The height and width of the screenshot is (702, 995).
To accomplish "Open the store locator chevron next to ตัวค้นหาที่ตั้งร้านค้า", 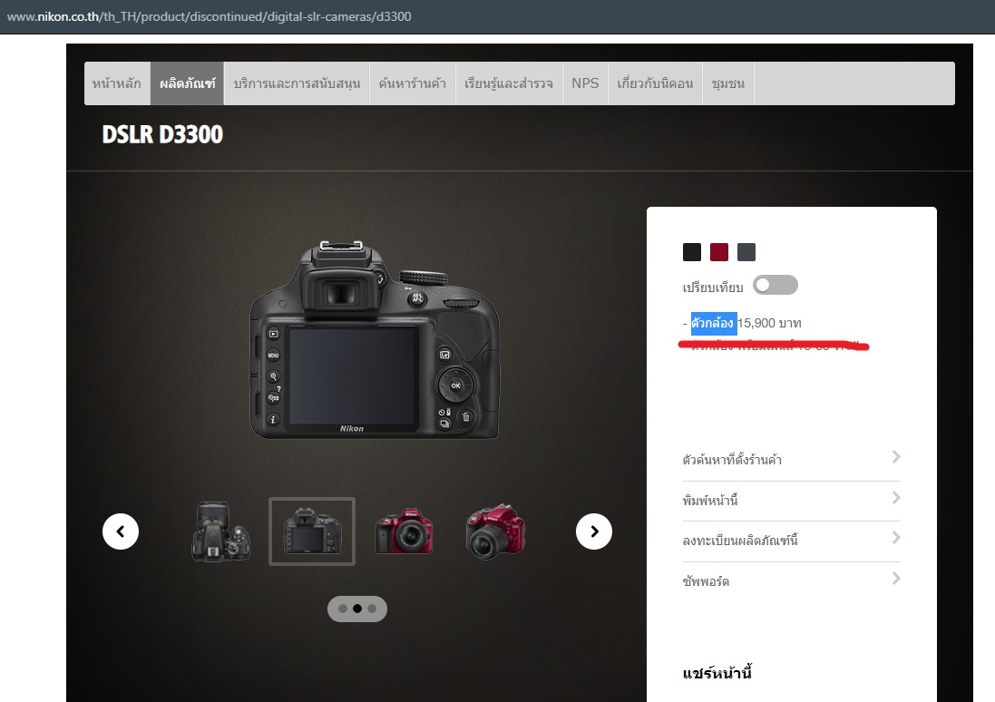I will (x=896, y=457).
